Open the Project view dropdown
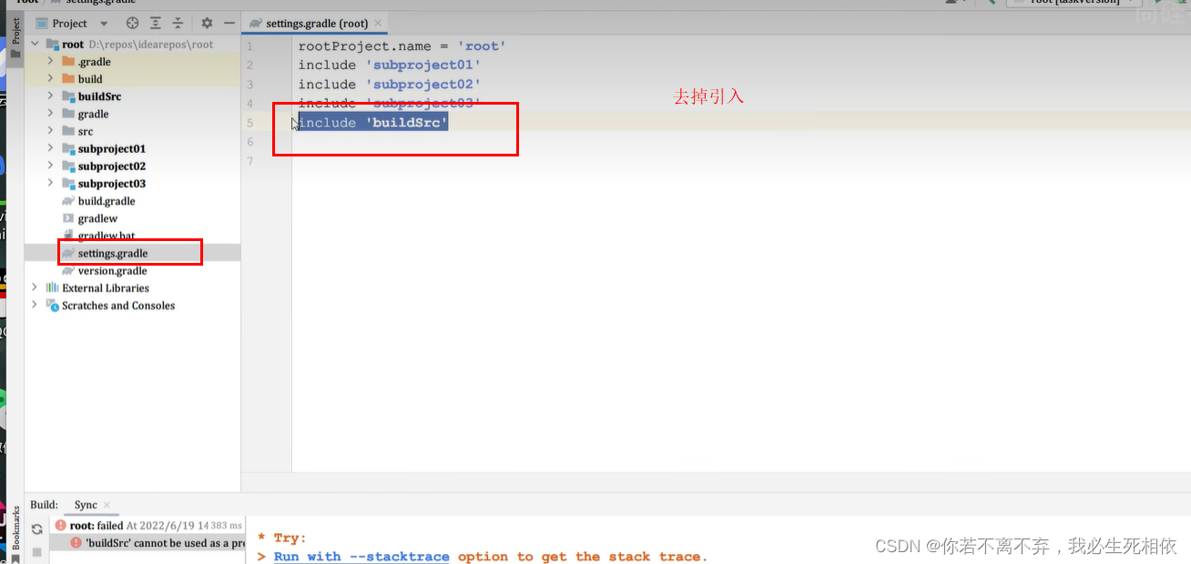 click(x=103, y=24)
